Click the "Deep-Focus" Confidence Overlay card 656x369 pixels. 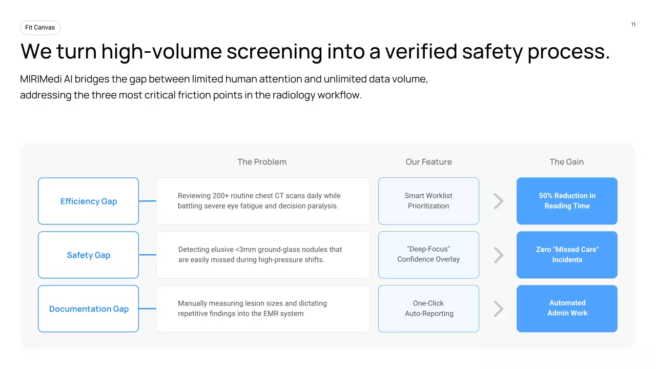click(428, 255)
